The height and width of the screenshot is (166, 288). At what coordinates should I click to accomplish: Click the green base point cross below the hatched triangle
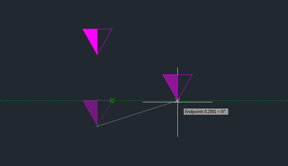pyautogui.click(x=97, y=126)
